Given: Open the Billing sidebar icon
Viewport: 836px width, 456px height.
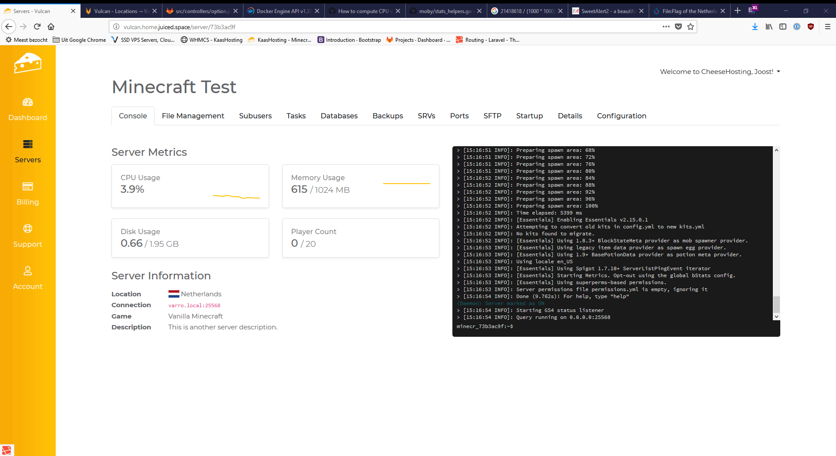Looking at the screenshot, I should click(x=27, y=187).
